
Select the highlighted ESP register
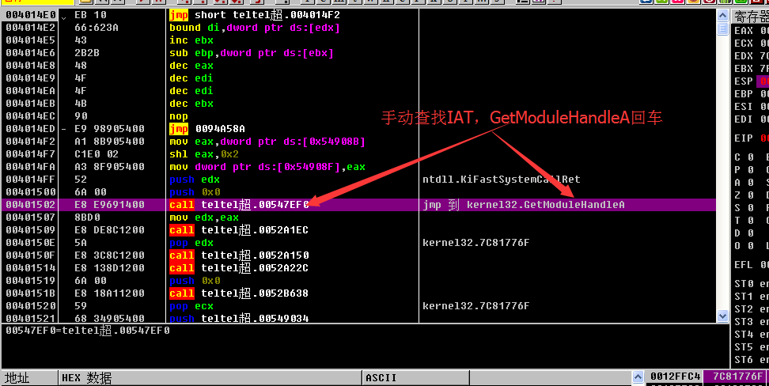tap(744, 81)
